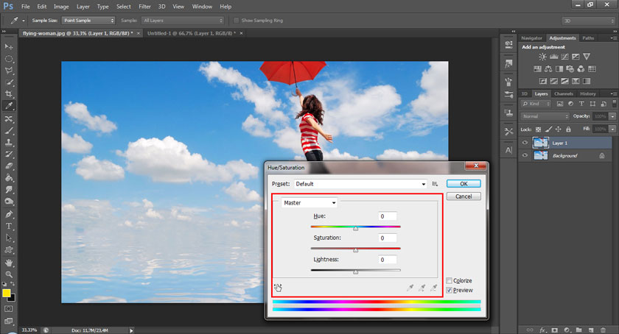
Task: Click preset options icon beside Preset
Action: point(435,184)
